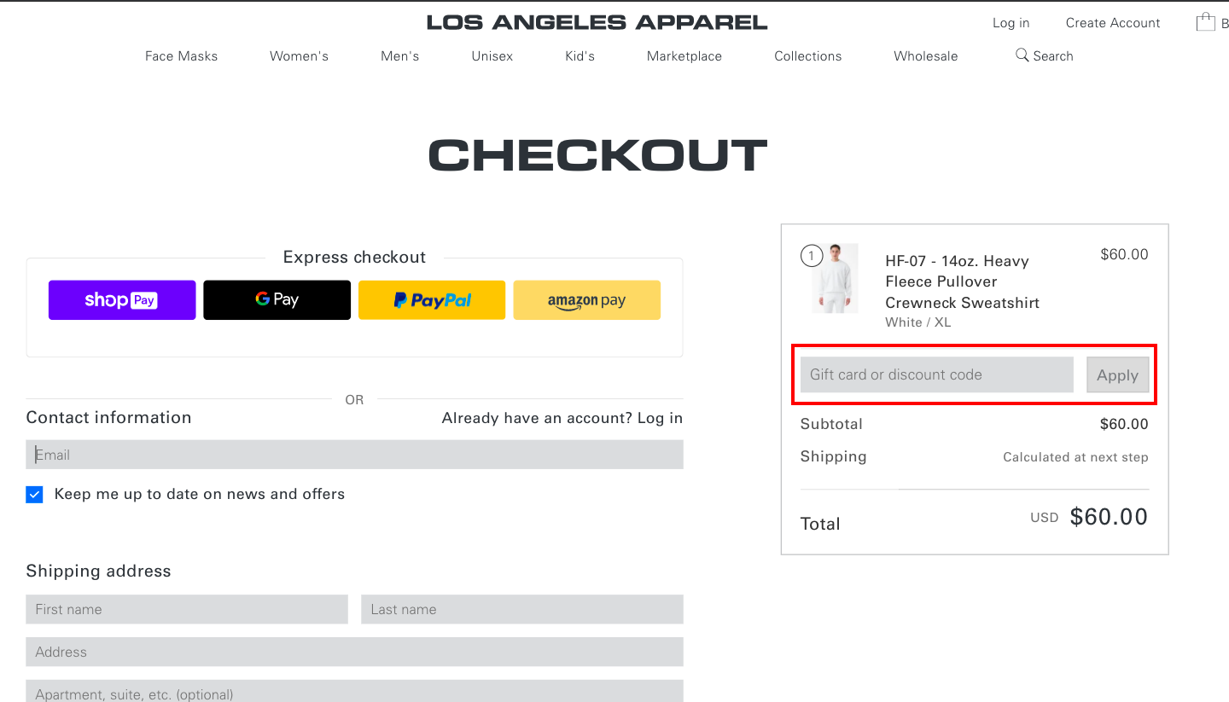Click the Los Angeles Apparel logo
This screenshot has height=702, width=1229.
pos(597,23)
